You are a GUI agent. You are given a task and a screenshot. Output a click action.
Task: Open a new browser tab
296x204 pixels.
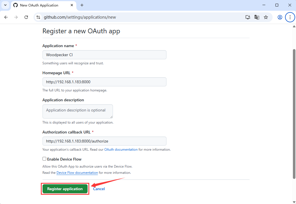(82, 5)
